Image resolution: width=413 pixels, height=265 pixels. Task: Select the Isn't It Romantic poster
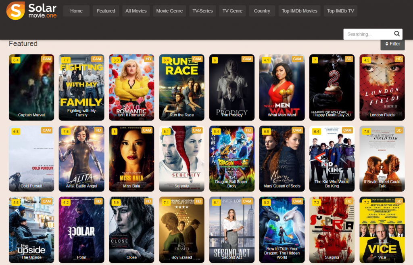131,87
